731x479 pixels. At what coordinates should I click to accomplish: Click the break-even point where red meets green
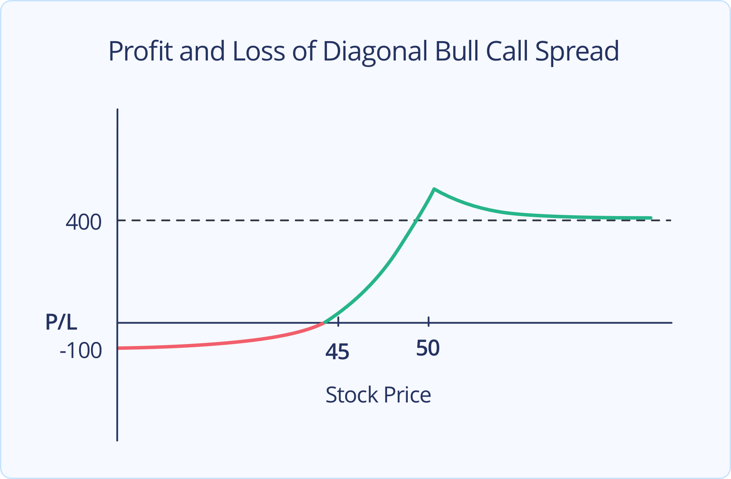tap(324, 323)
